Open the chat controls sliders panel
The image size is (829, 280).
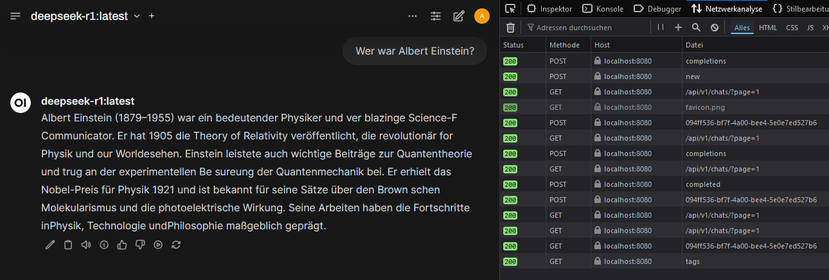click(x=436, y=16)
